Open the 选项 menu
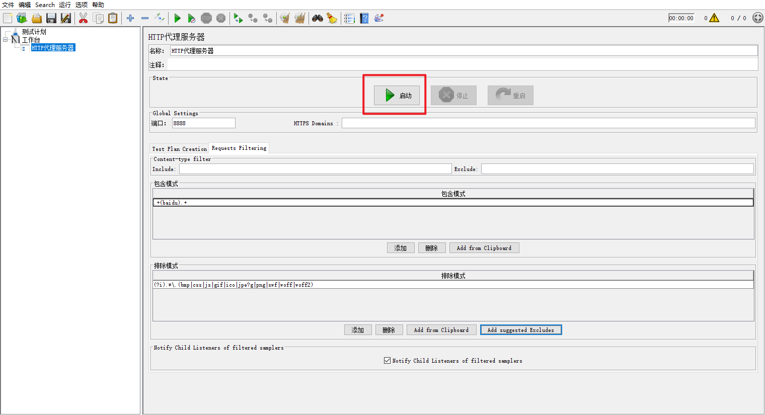 point(82,5)
